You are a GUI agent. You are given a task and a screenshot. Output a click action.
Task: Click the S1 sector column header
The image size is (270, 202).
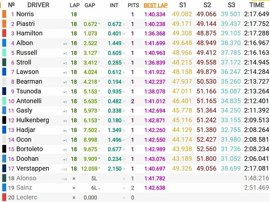[x=183, y=5]
